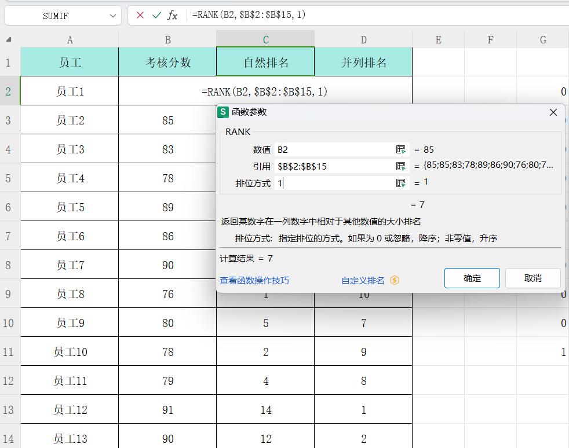Click score 89 for 员工5
This screenshot has height=448, width=569.
pyautogui.click(x=167, y=207)
